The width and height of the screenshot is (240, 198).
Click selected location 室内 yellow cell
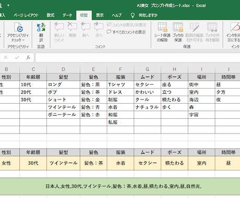(x=201, y=163)
